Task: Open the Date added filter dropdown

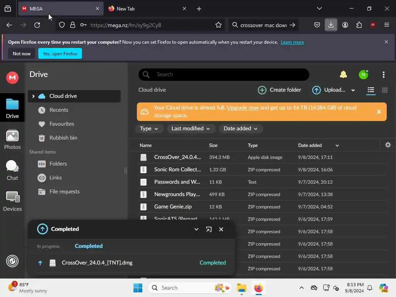Action: pyautogui.click(x=241, y=128)
